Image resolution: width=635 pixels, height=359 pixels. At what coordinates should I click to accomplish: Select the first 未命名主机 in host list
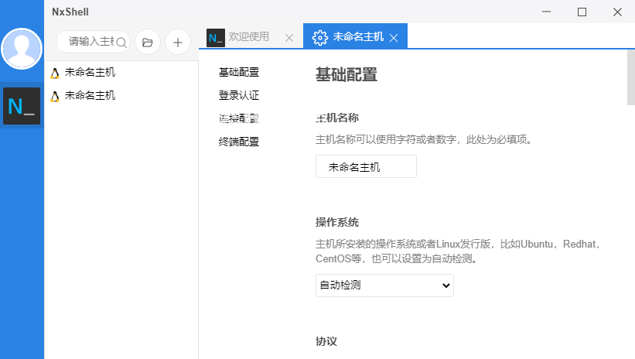click(x=90, y=73)
